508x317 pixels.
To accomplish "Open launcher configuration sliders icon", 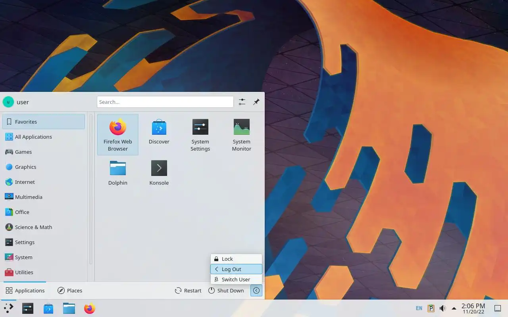I will pos(242,102).
